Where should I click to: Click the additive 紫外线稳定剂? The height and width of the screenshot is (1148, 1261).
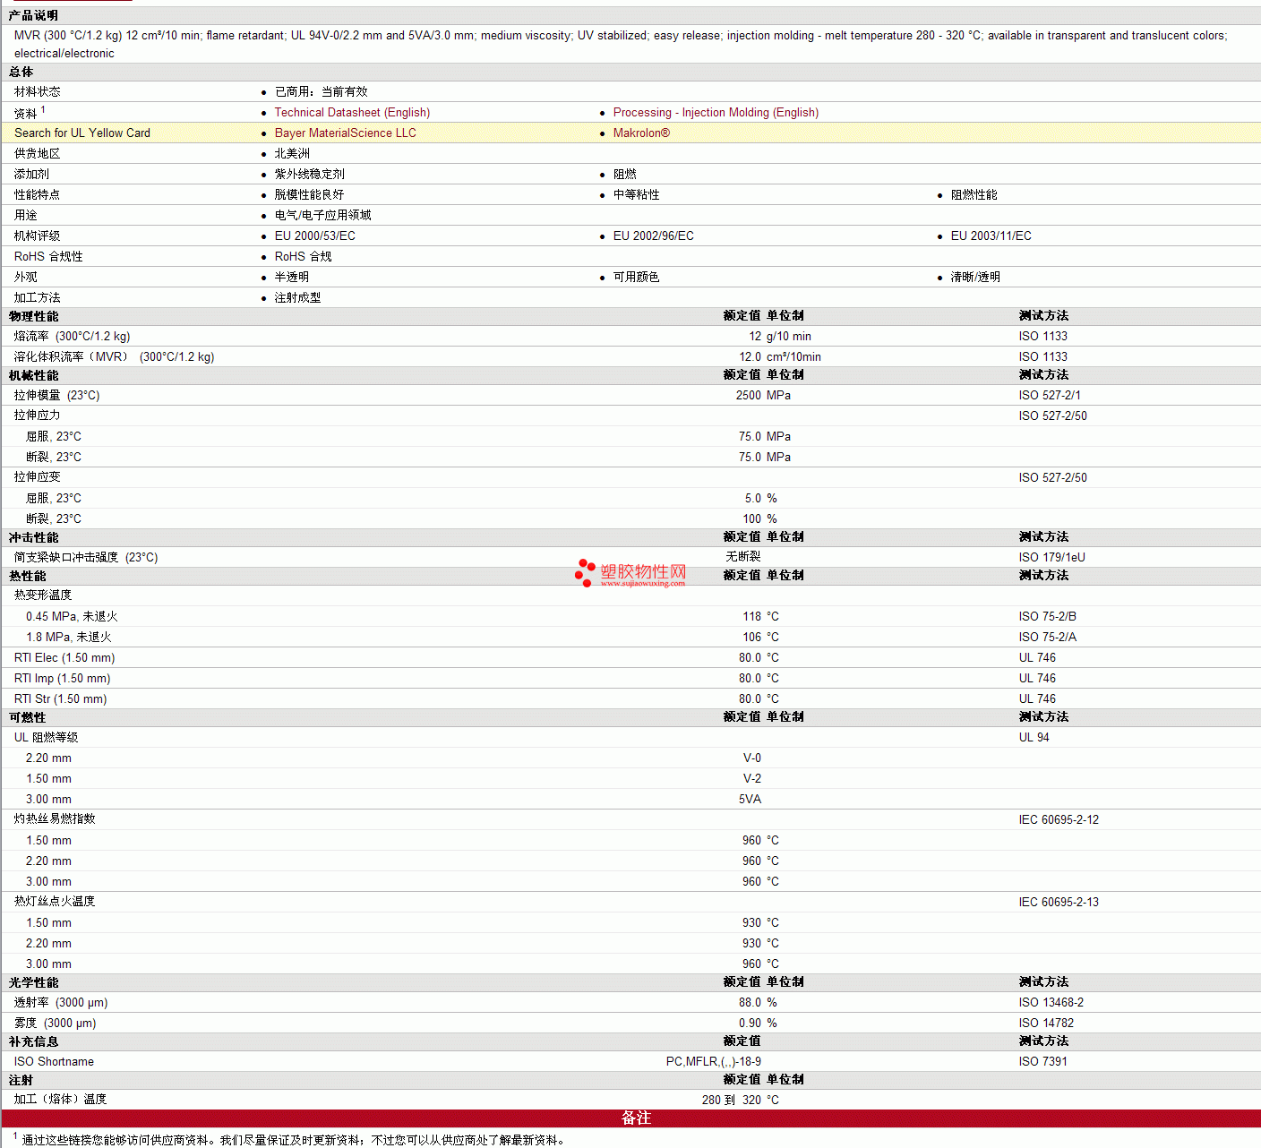(x=309, y=175)
